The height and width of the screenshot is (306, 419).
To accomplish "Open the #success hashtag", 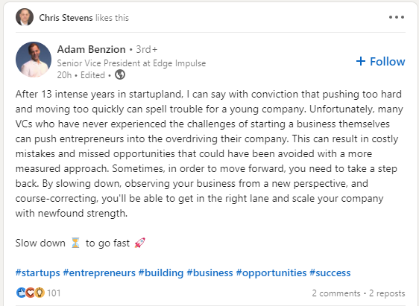I will (330, 273).
